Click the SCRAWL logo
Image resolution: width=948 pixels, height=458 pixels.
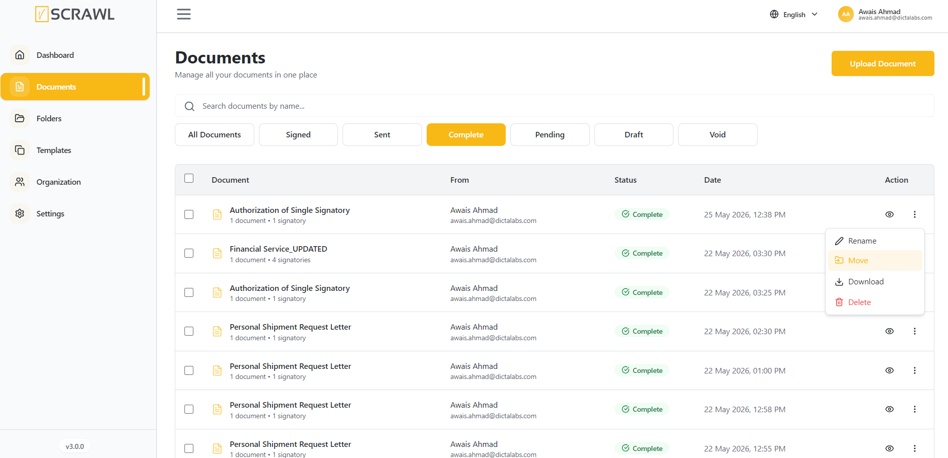click(75, 14)
